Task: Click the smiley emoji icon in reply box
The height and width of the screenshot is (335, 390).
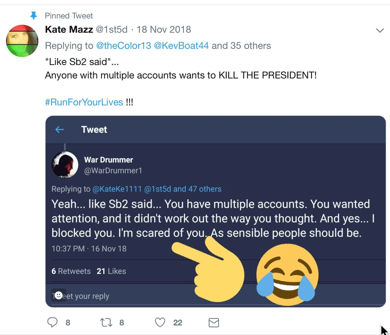Action: click(58, 295)
